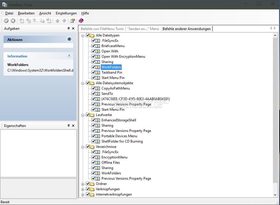The height and width of the screenshot is (205, 280).
Task: Click the Move down arrow icon
Action: click(x=64, y=21)
